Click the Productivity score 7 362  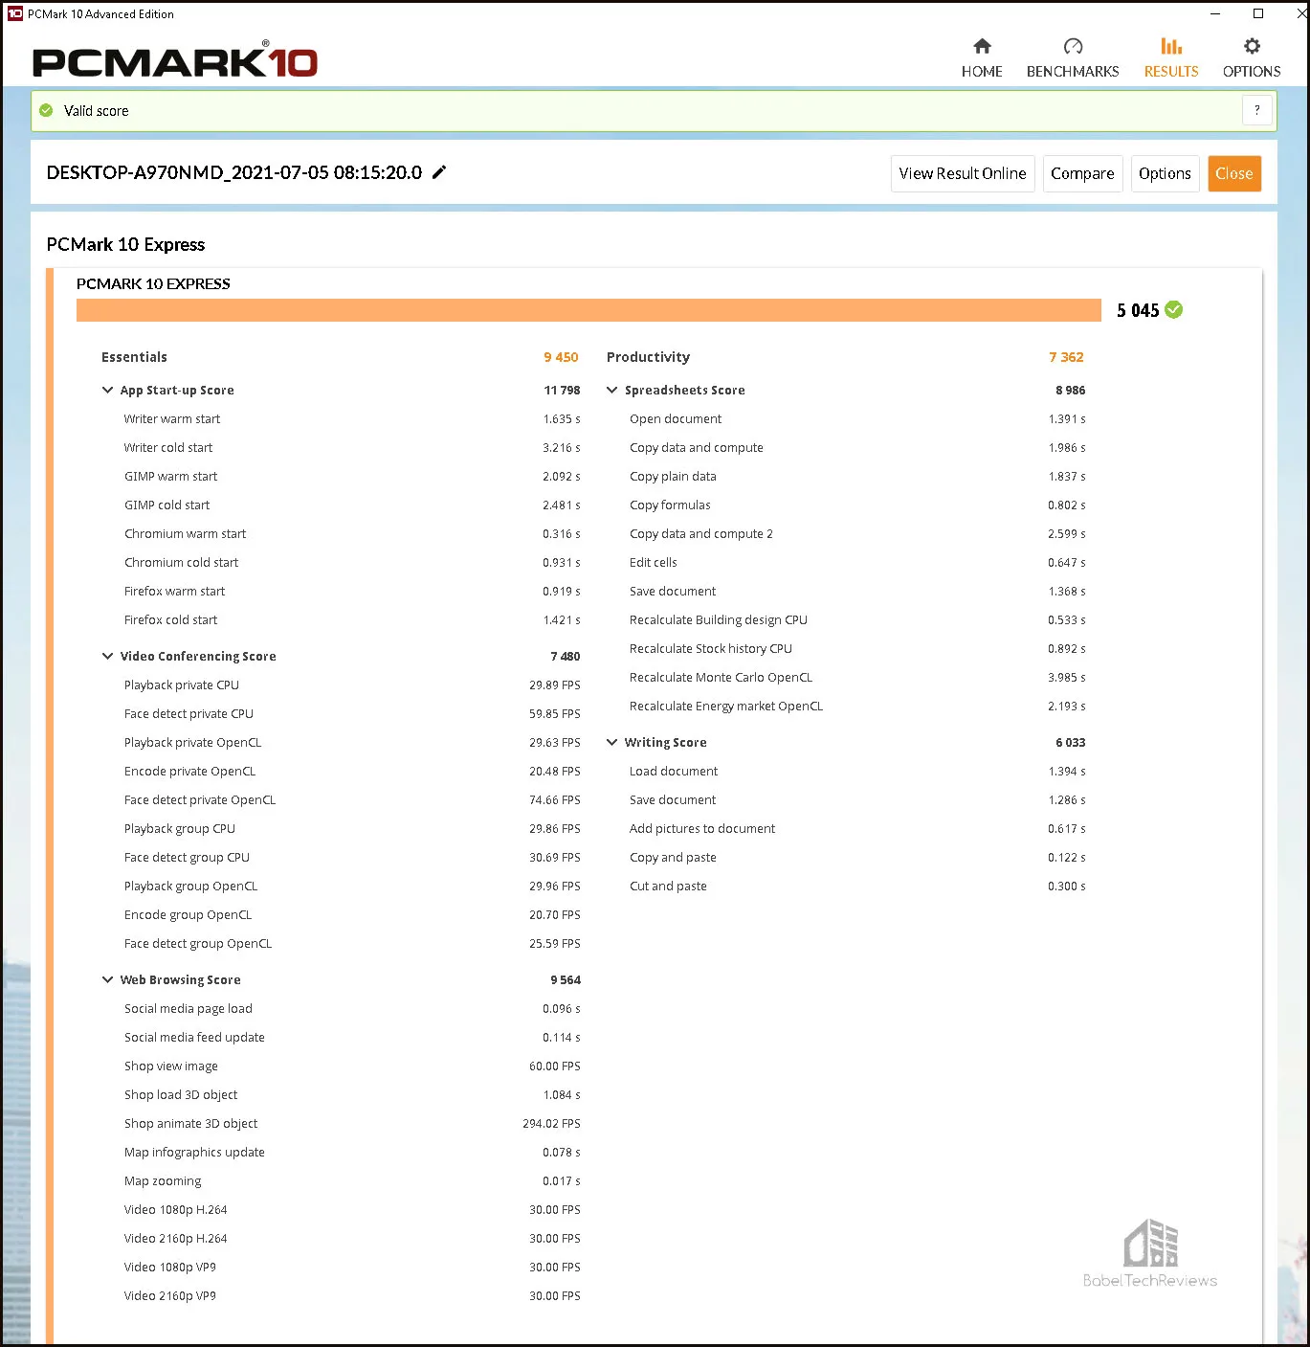click(x=1066, y=357)
